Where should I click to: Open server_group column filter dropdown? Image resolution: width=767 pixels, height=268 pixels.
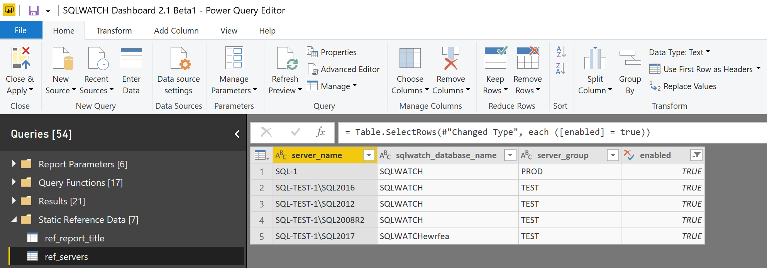[x=613, y=155]
